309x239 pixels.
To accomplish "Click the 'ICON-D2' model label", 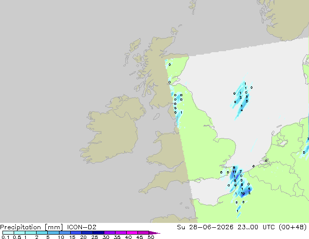I will tap(81, 227).
